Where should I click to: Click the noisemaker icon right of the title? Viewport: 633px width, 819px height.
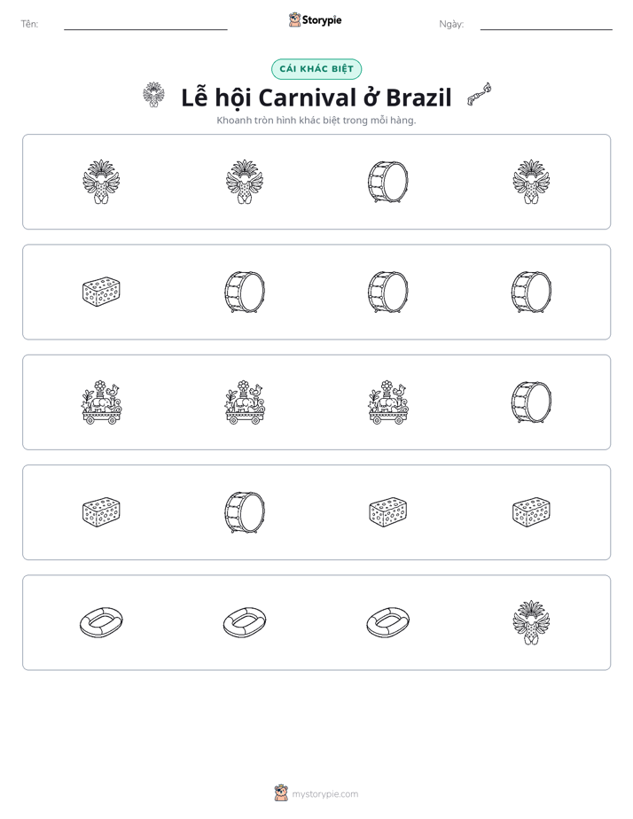pyautogui.click(x=480, y=95)
